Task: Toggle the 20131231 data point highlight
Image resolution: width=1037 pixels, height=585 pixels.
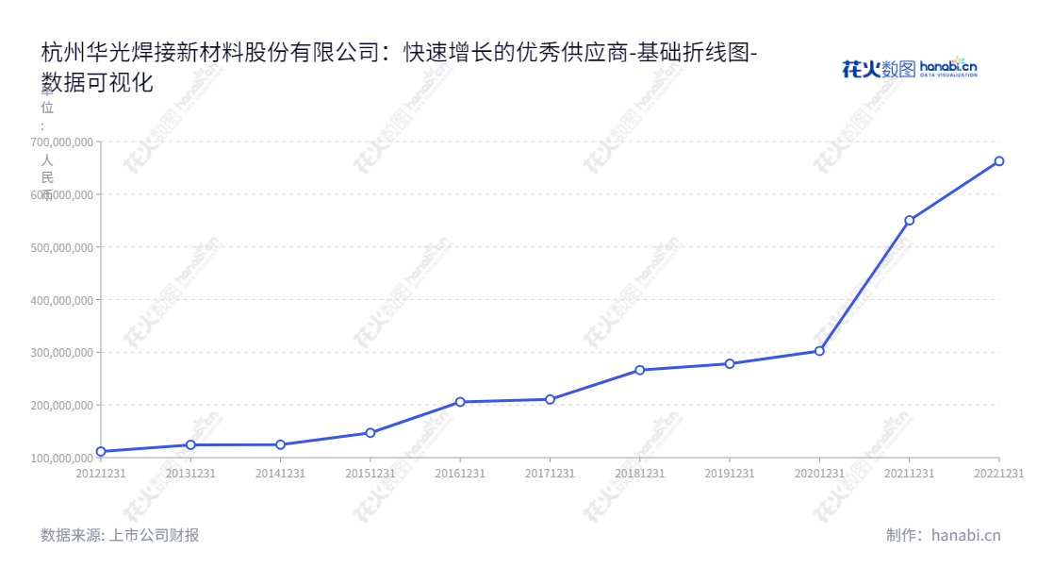Action: tap(189, 443)
